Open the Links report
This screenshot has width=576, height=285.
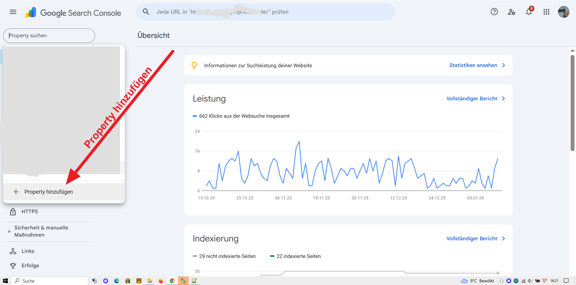[28, 251]
